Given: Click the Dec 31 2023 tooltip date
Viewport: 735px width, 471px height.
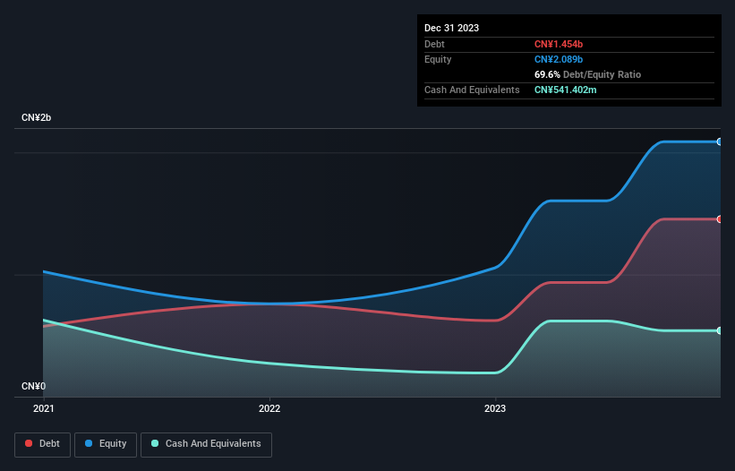Looking at the screenshot, I should (451, 28).
